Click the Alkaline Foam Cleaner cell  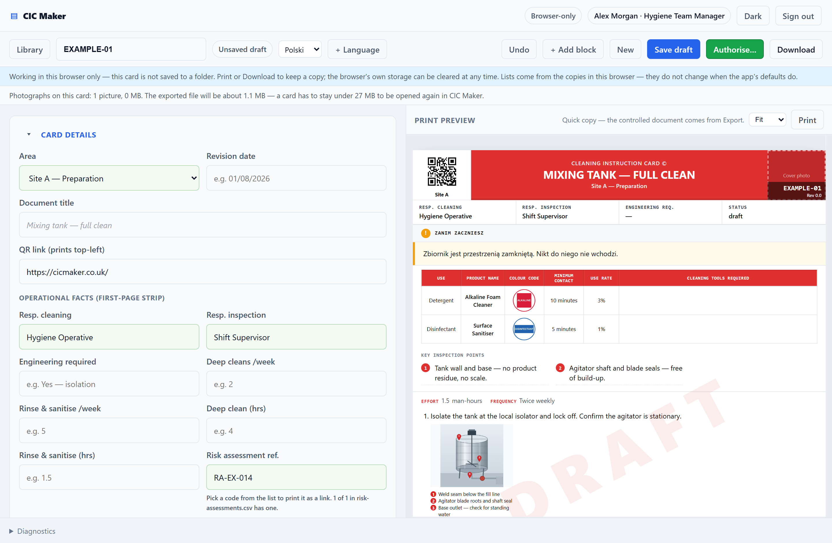(482, 300)
